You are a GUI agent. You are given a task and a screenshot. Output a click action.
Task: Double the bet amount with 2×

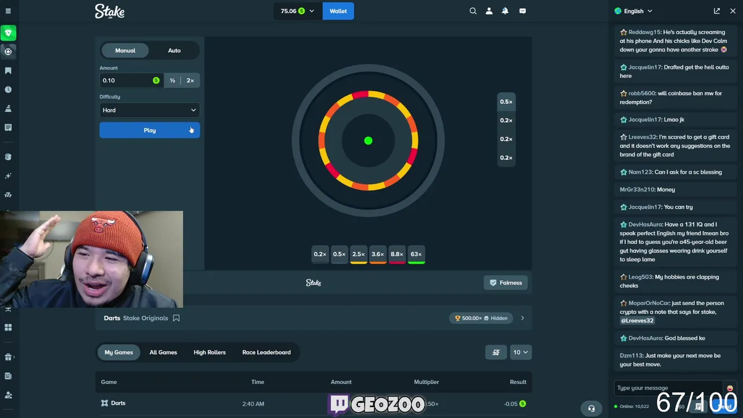pos(190,81)
